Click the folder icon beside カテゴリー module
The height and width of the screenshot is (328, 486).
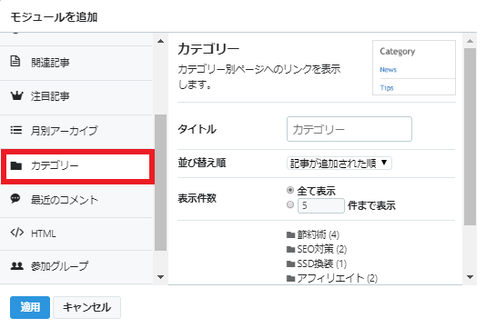tap(16, 166)
